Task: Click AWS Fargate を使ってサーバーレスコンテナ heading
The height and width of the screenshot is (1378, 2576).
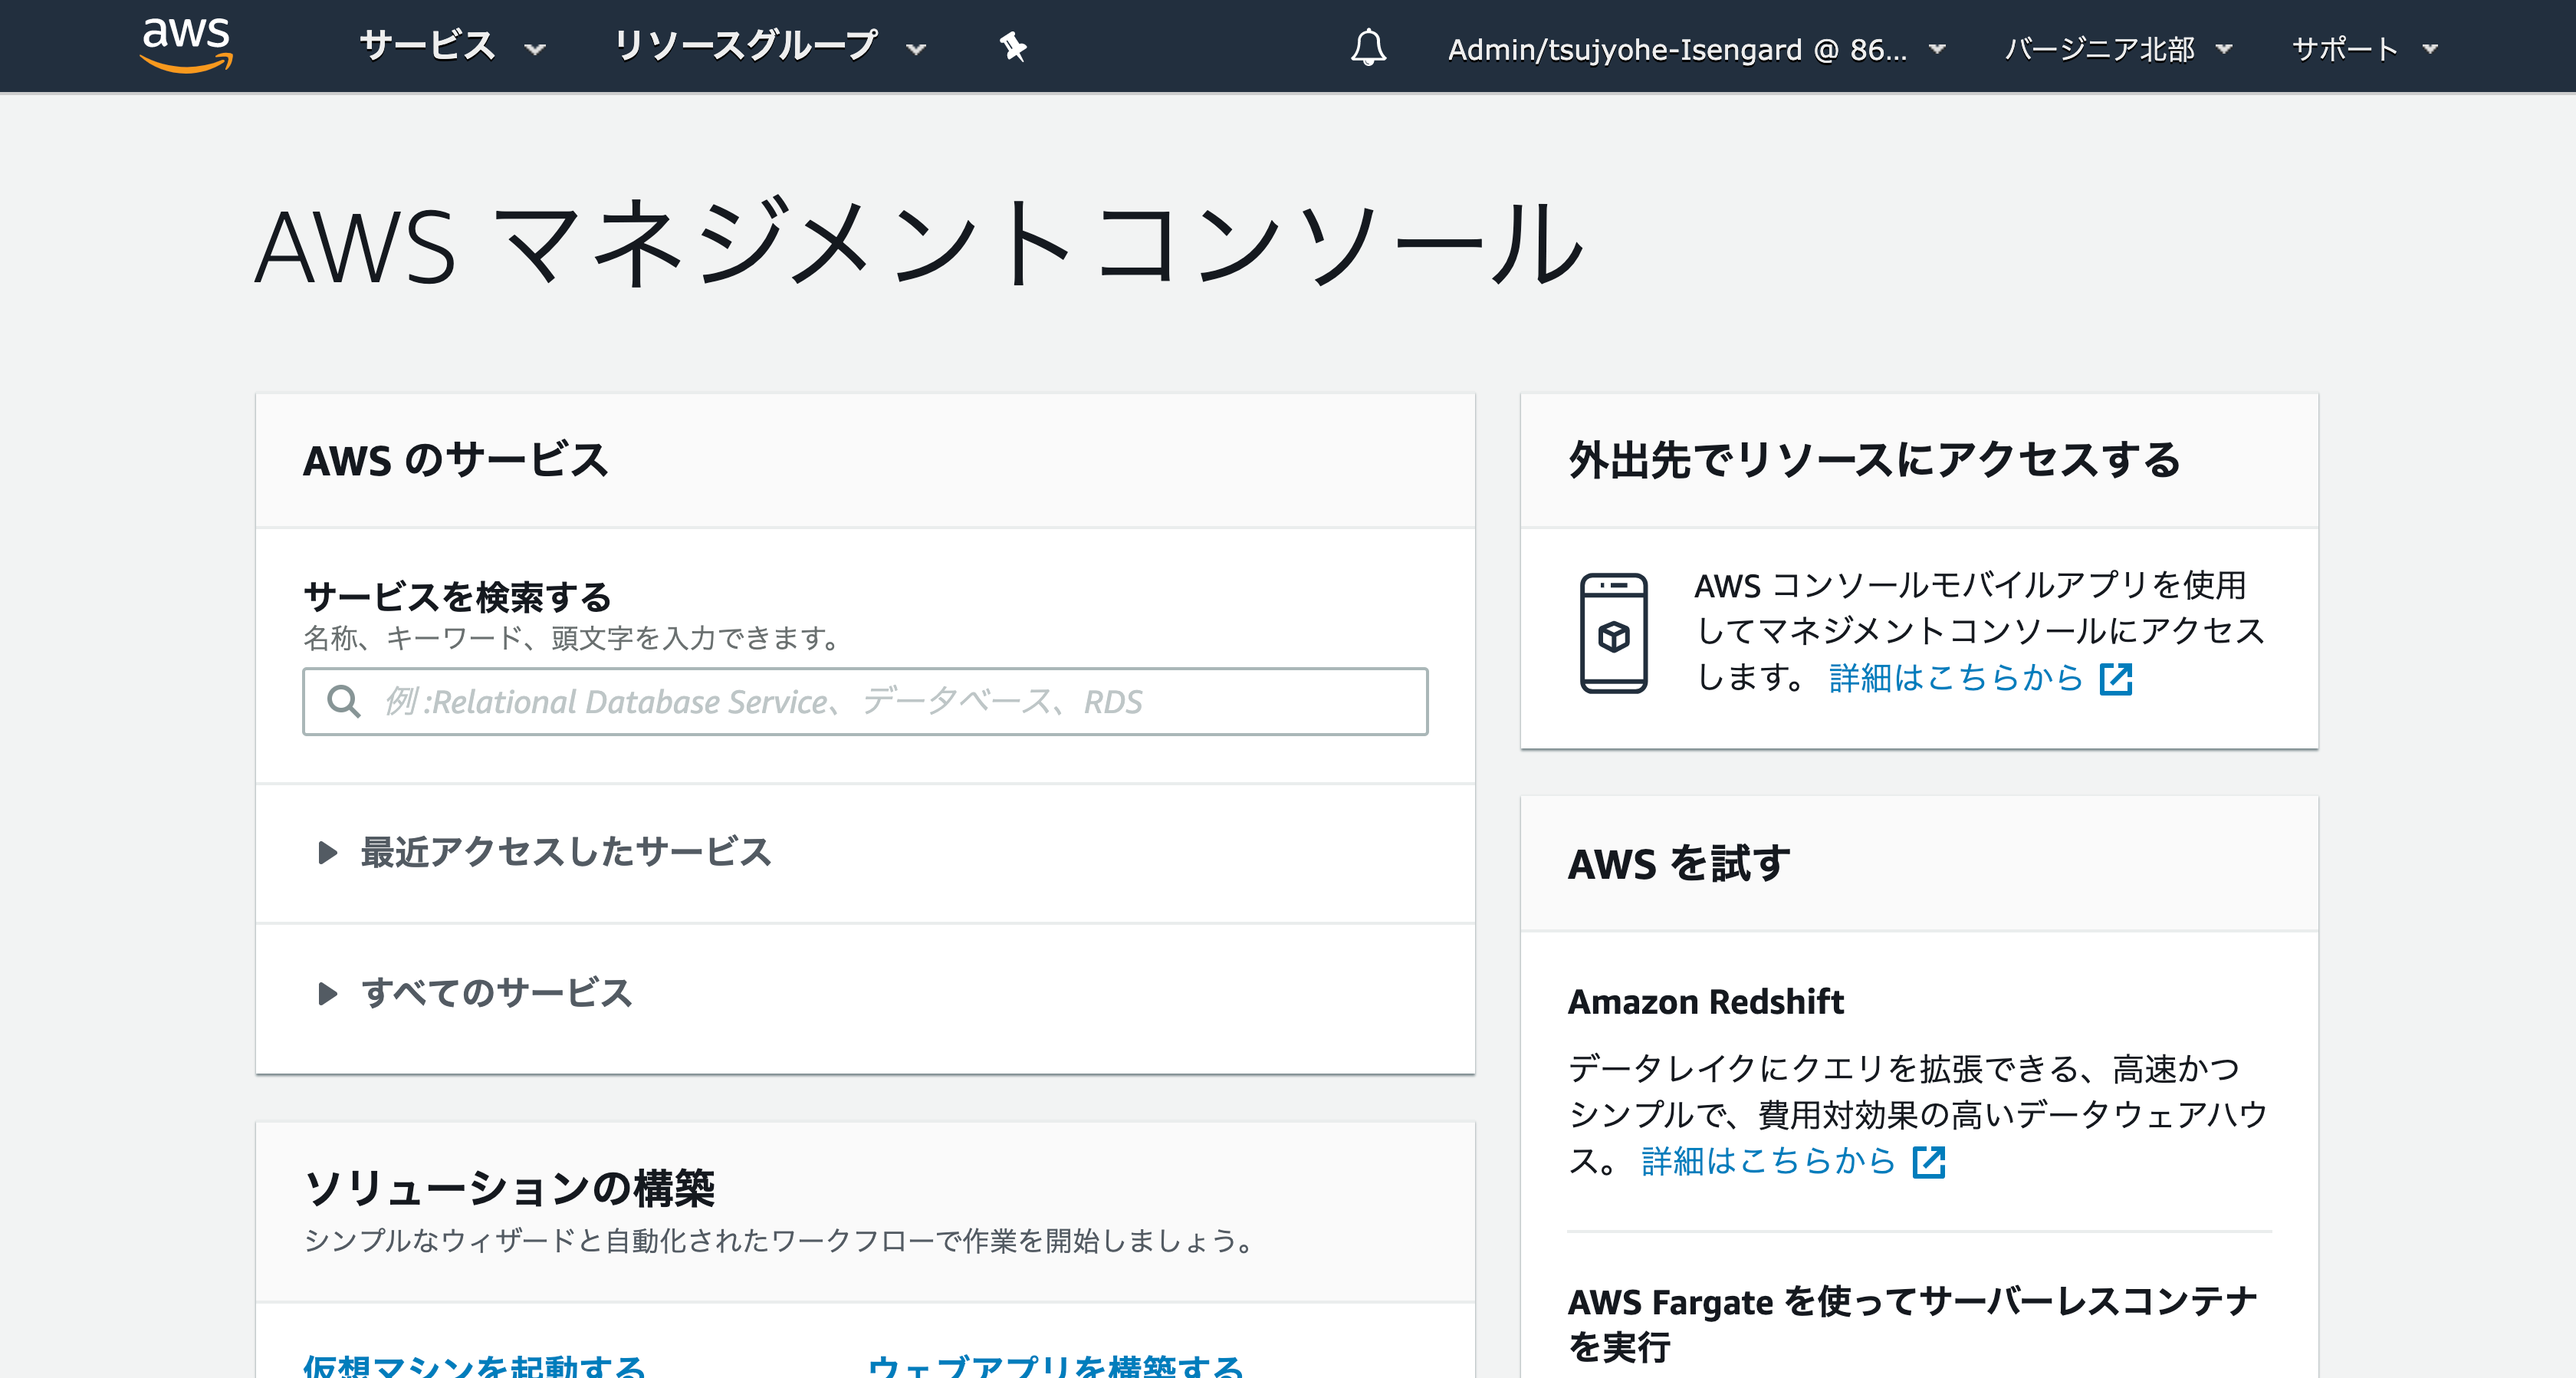Action: 1911,1324
